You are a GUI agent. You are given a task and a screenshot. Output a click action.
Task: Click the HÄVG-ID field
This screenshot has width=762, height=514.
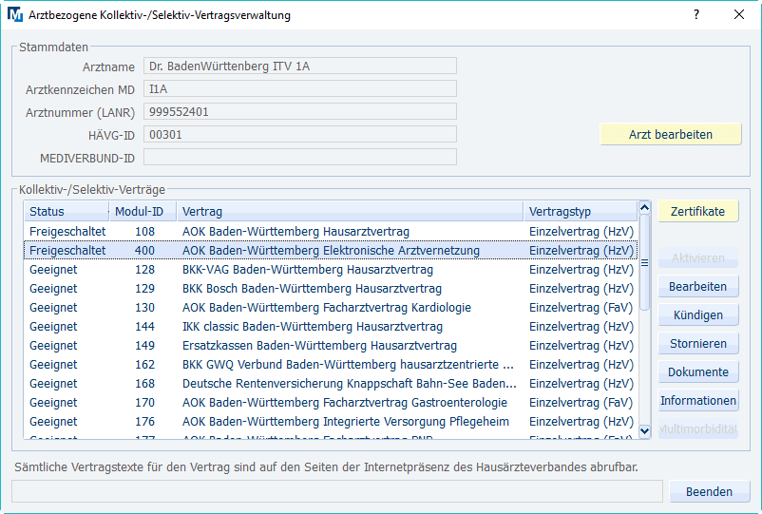(x=300, y=135)
